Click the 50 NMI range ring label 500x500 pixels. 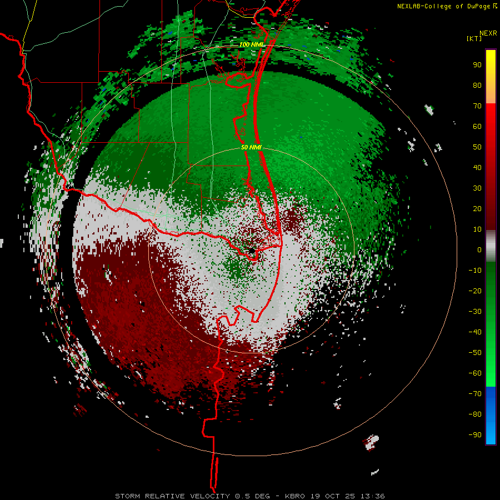pos(252,147)
